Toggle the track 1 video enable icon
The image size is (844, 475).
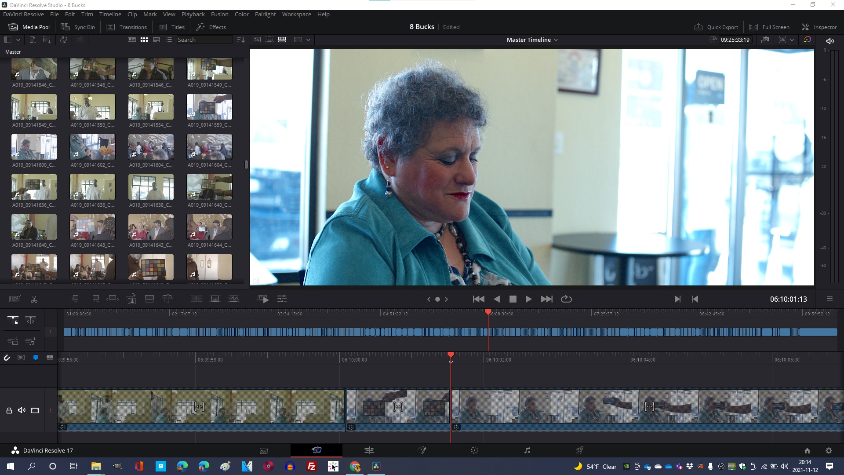pos(35,410)
